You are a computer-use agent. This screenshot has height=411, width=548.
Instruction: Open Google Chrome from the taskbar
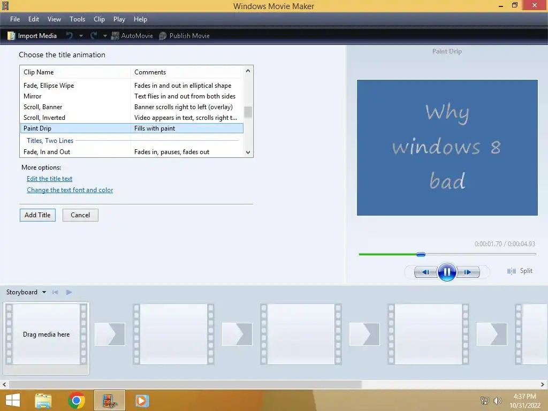coord(77,400)
